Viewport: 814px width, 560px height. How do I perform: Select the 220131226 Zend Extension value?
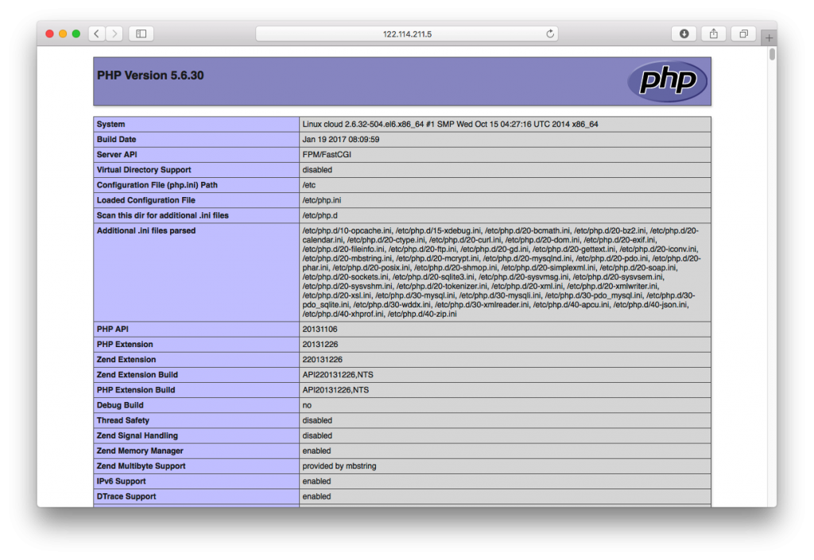point(323,360)
